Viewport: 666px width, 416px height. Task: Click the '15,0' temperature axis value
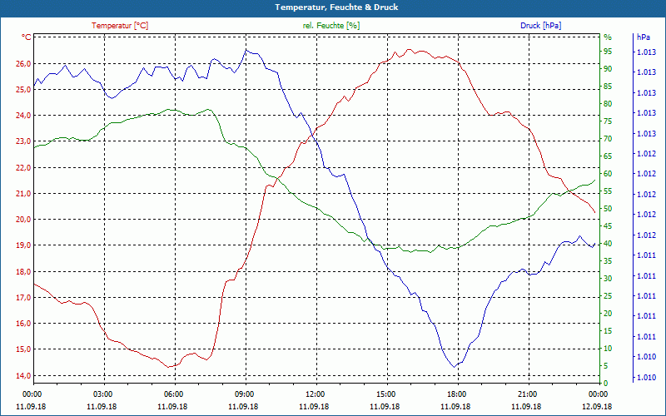(24, 349)
